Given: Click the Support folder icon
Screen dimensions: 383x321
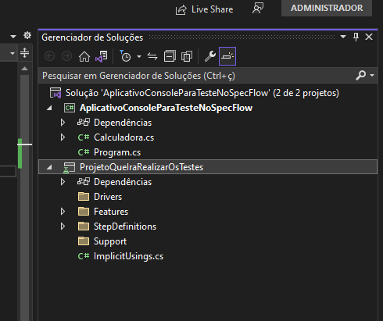Looking at the screenshot, I should click(84, 241).
